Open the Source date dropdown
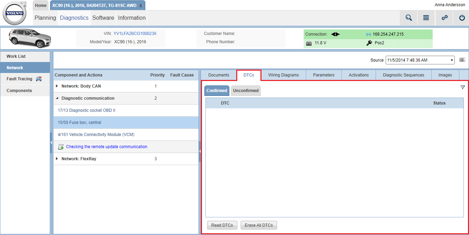469x235 pixels. [420, 60]
